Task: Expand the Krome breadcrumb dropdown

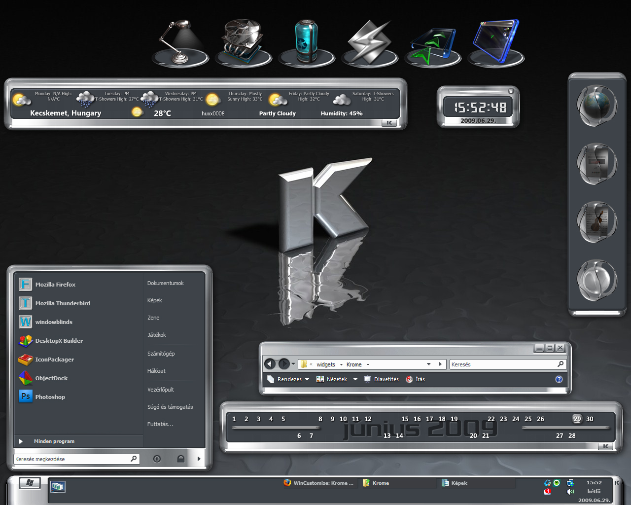Action: point(368,364)
